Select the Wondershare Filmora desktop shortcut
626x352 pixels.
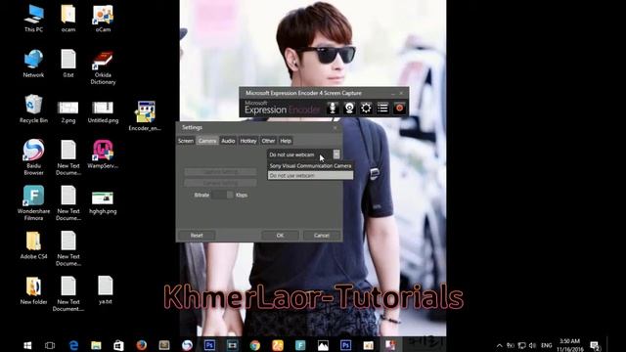tap(33, 202)
